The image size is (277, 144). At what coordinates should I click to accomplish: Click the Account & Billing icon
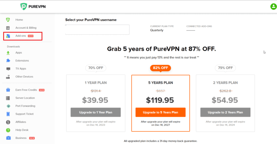pyautogui.click(x=8, y=28)
